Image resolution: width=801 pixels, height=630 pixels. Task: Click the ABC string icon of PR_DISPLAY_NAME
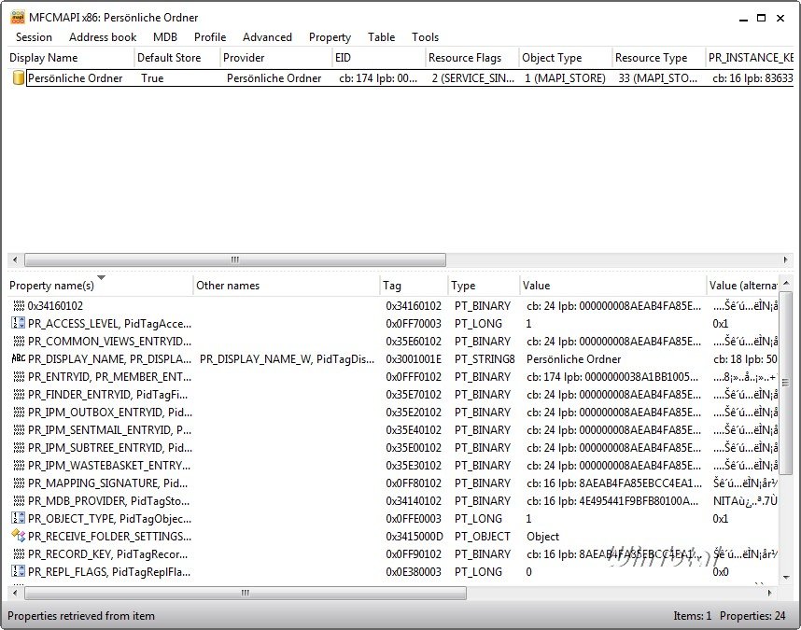[19, 359]
